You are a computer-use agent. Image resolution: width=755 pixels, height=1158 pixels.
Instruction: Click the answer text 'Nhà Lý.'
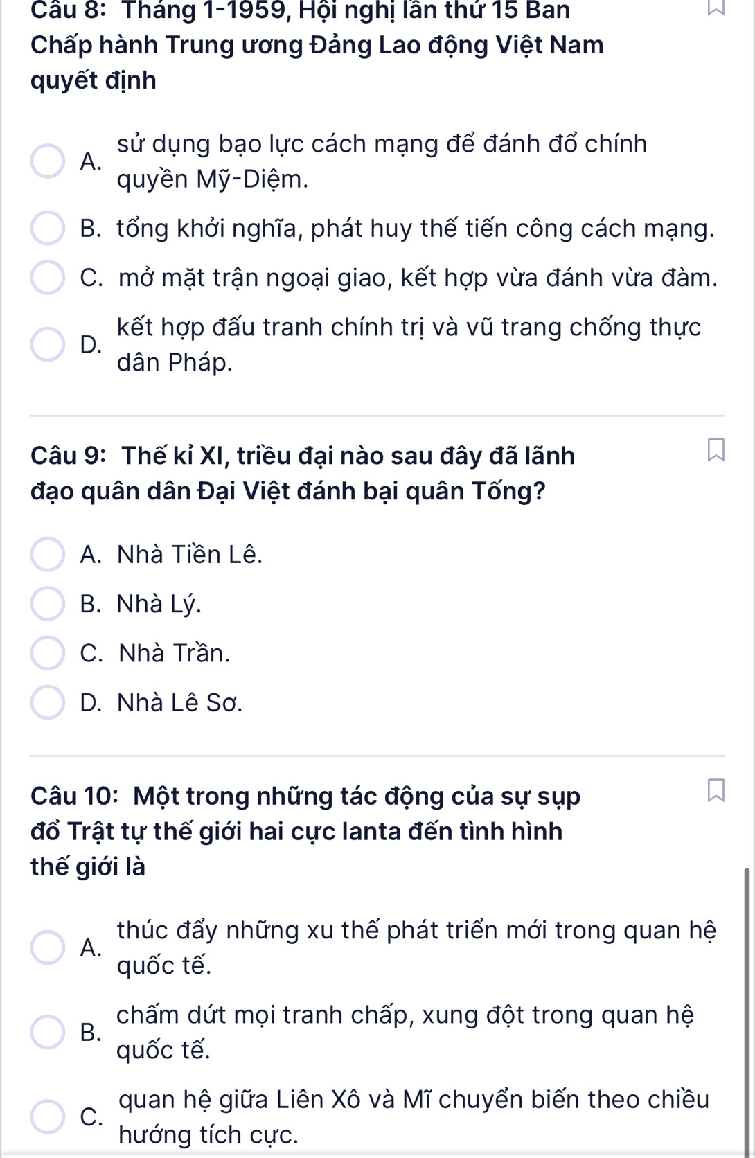pos(159,604)
